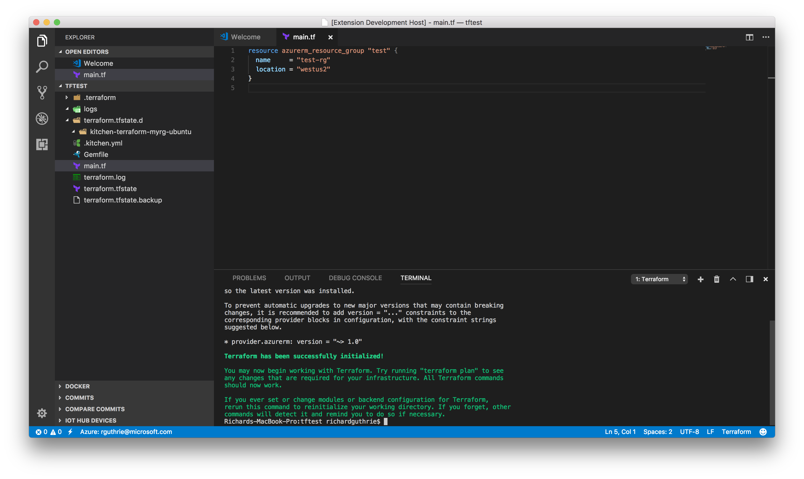
Task: Click the "westus2" string on line 3
Action: (313, 69)
